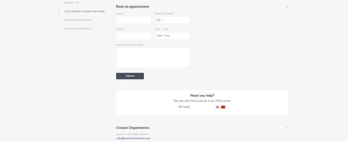
Task: Select Visit London Concept Boutique sidebar item
Action: [85, 11]
